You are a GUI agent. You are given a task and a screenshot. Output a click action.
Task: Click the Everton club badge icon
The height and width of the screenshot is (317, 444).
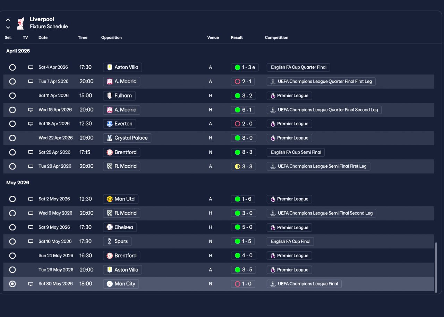pos(110,124)
